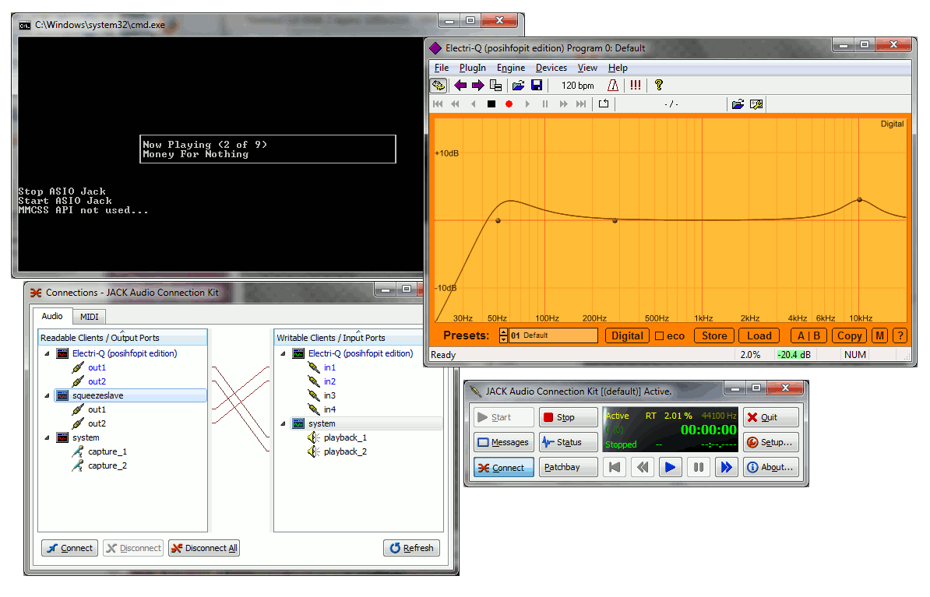This screenshot has height=597, width=930.
Task: Click the middle EQ node near 300Hz
Action: pyautogui.click(x=615, y=220)
